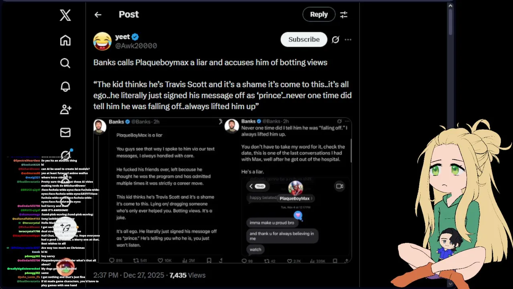The image size is (513, 289).
Task: Go to Home in the sidebar
Action: point(65,41)
